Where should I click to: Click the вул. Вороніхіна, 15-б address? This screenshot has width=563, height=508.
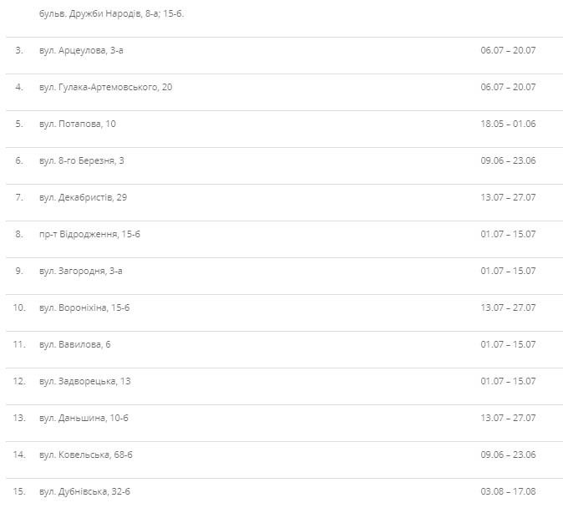pyautogui.click(x=84, y=307)
